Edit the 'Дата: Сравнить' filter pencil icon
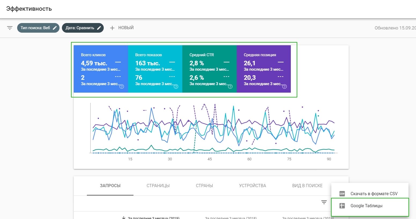The height and width of the screenshot is (219, 416). pos(99,28)
